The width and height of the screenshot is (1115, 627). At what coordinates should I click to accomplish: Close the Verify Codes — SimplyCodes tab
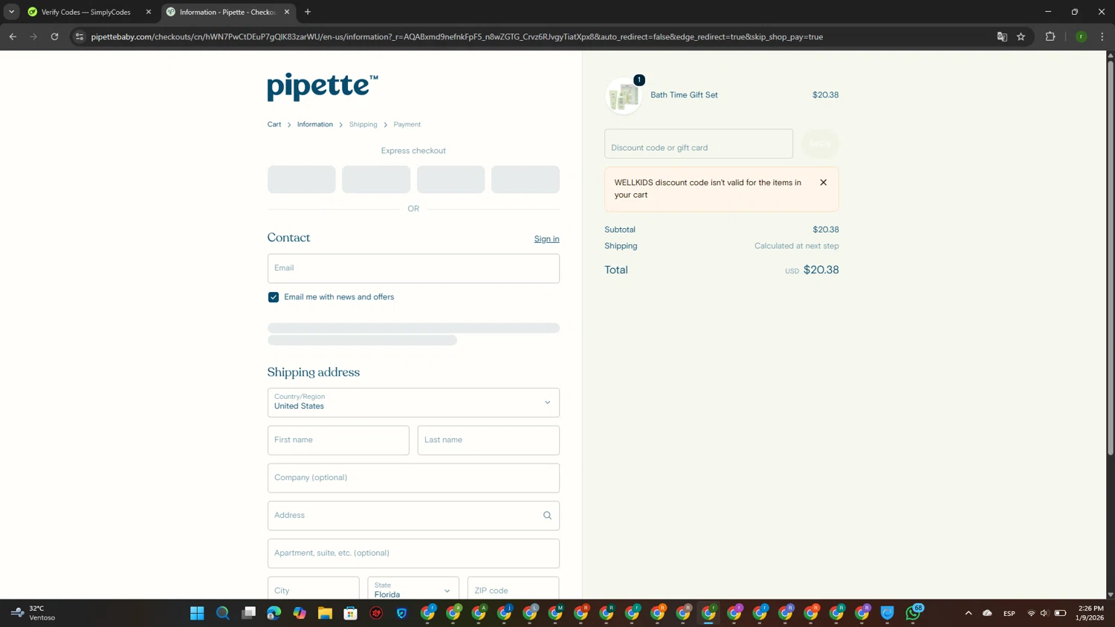click(x=149, y=12)
